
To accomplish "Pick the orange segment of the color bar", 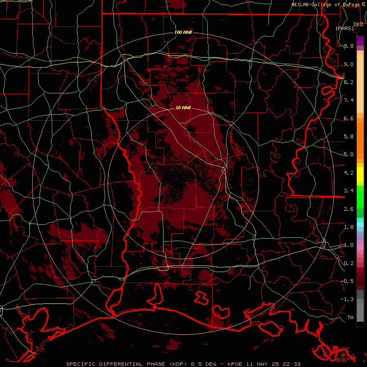I will pos(360,141).
